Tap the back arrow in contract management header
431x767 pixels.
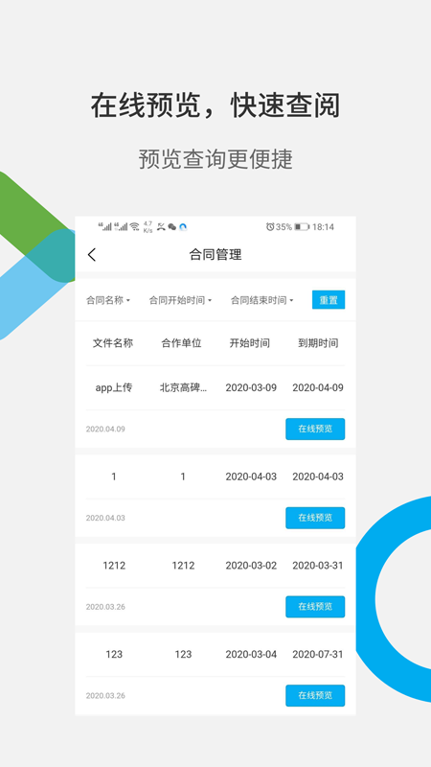click(x=92, y=254)
